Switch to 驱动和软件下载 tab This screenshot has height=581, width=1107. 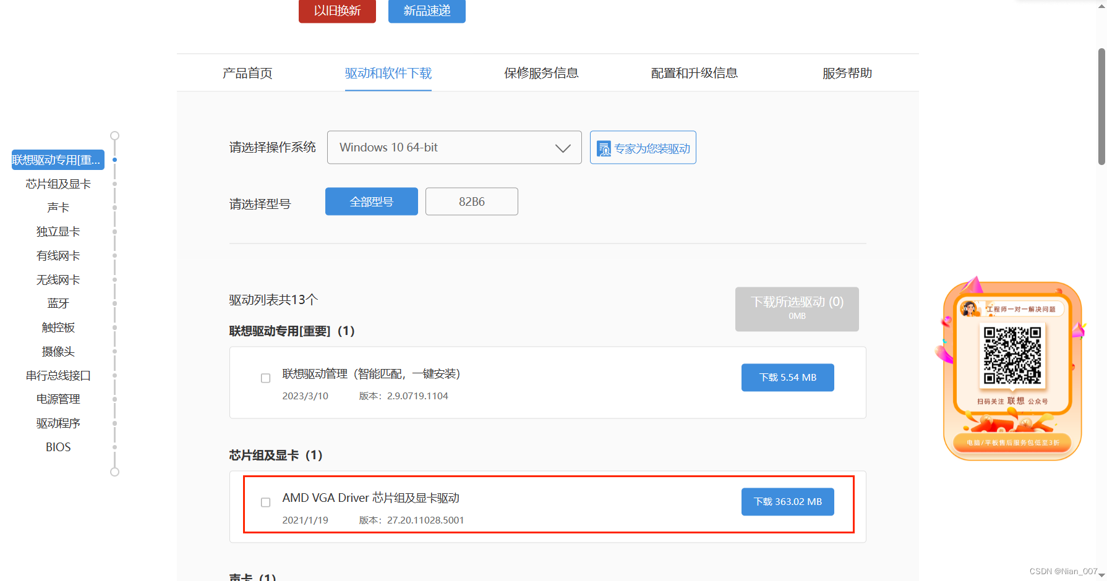(388, 73)
